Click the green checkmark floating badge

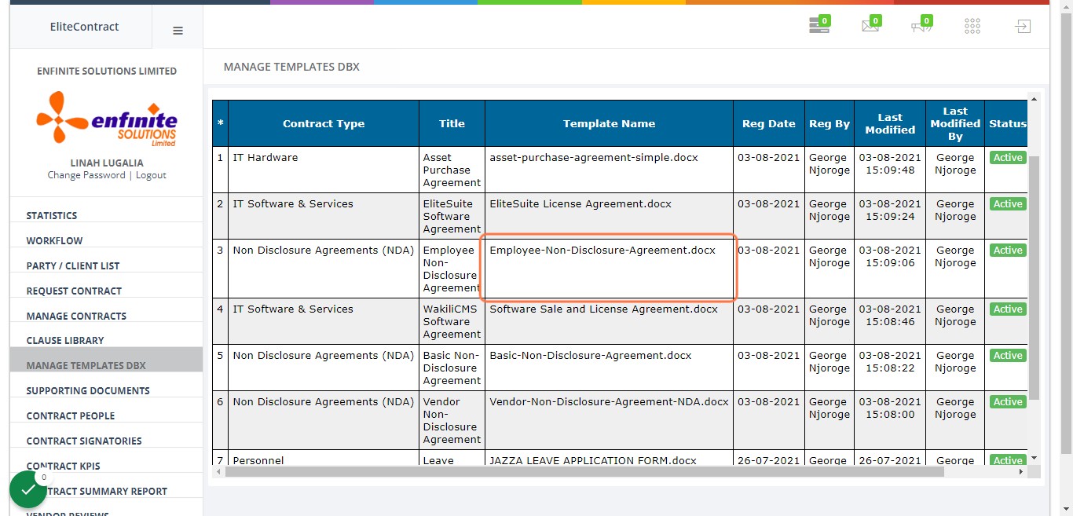pyautogui.click(x=28, y=489)
